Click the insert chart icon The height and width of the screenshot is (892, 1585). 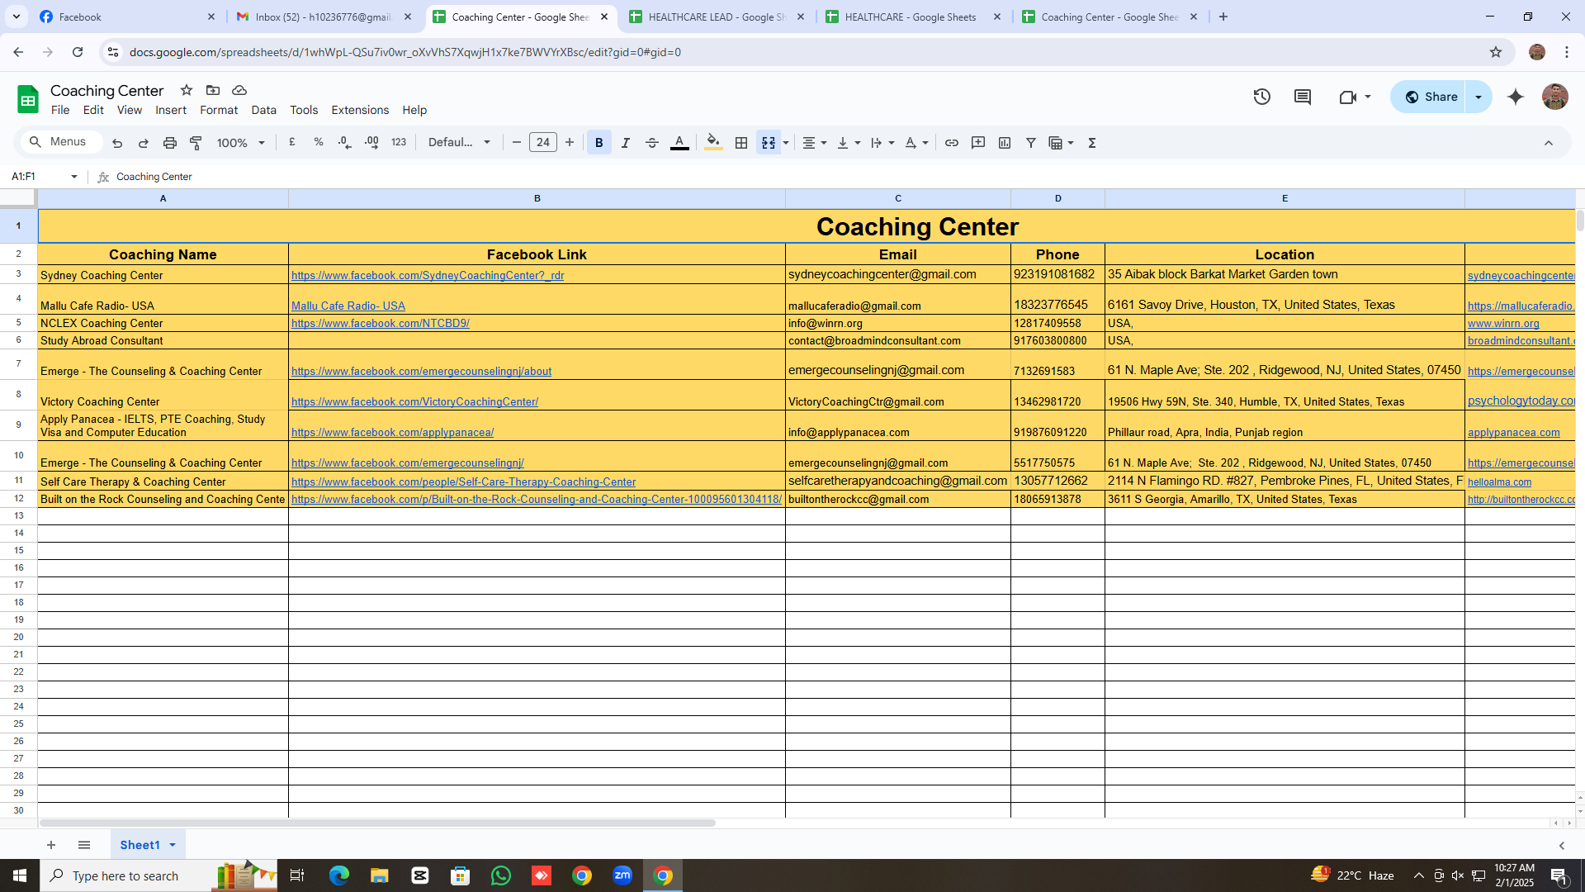pyautogui.click(x=1005, y=142)
